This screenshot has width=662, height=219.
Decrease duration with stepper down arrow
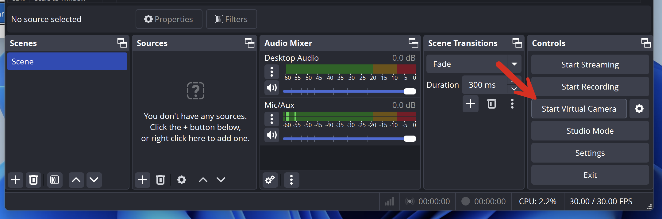click(514, 89)
